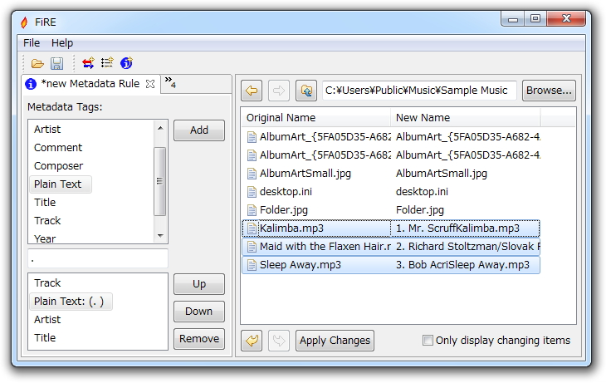Click the scroll down arrow of tags list

pyautogui.click(x=160, y=235)
